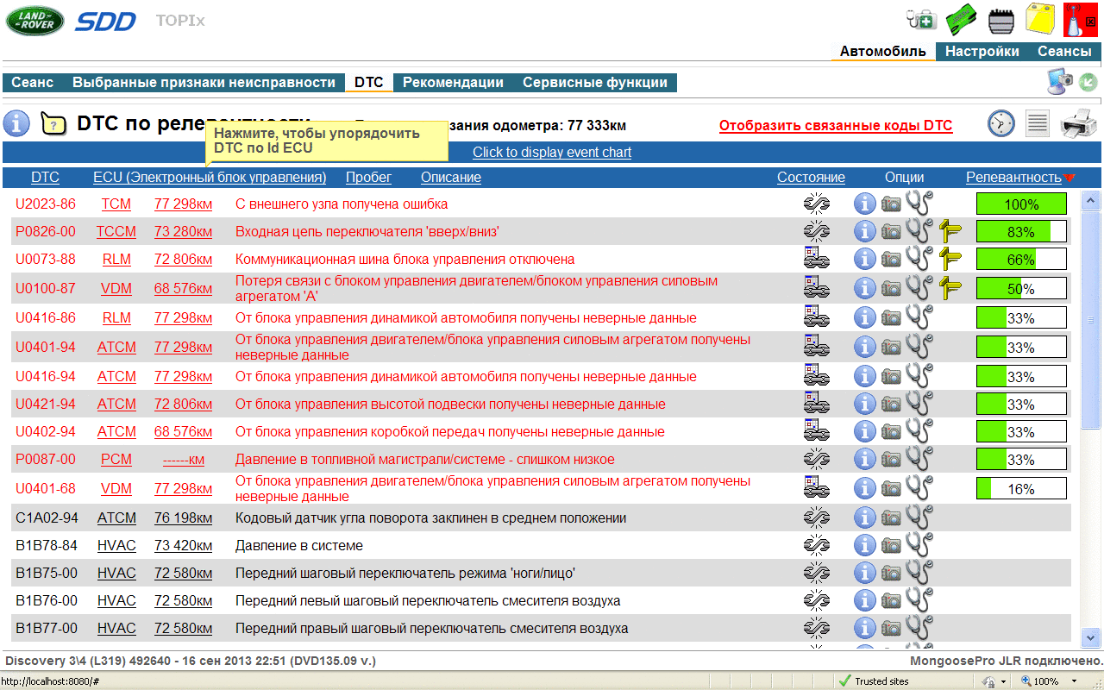Click Отобразить связанные коды DTC link
1104x690 pixels.
(x=836, y=126)
